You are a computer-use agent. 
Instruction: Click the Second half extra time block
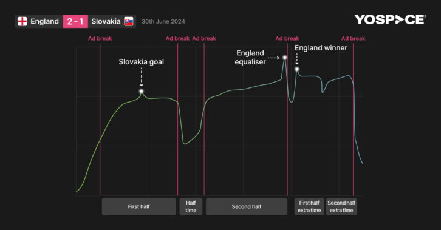341,207
